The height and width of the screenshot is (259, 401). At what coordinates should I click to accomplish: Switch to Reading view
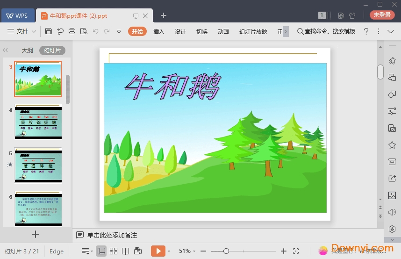click(x=125, y=251)
